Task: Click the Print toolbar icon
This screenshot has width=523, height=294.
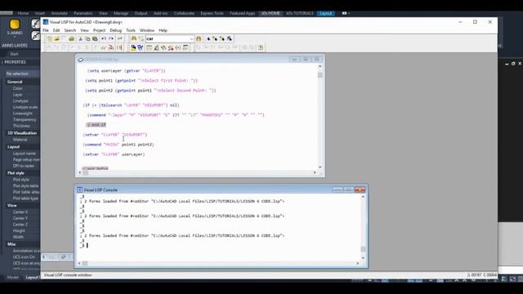Action: point(71,38)
